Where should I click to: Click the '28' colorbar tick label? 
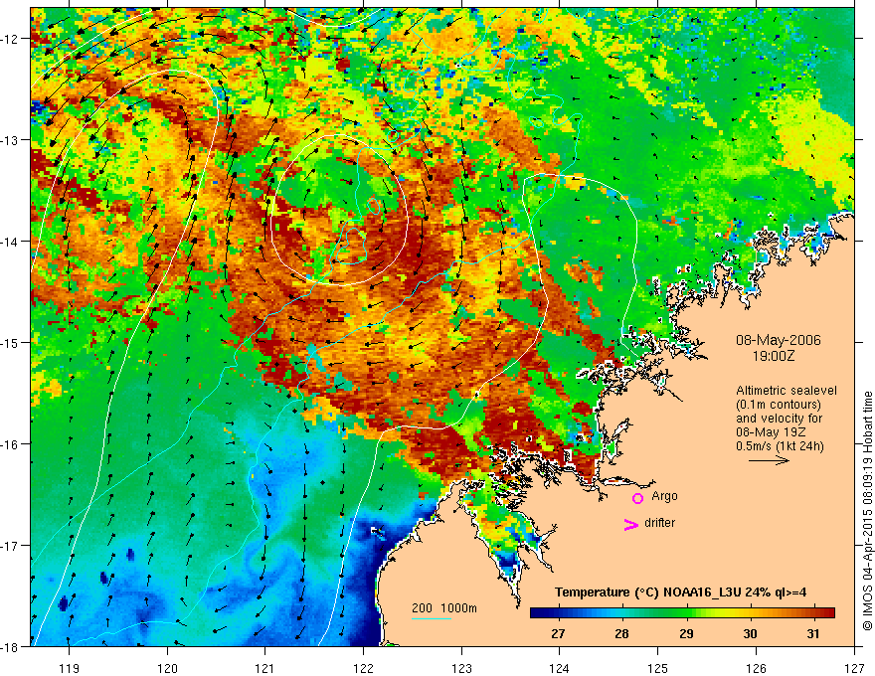[621, 633]
